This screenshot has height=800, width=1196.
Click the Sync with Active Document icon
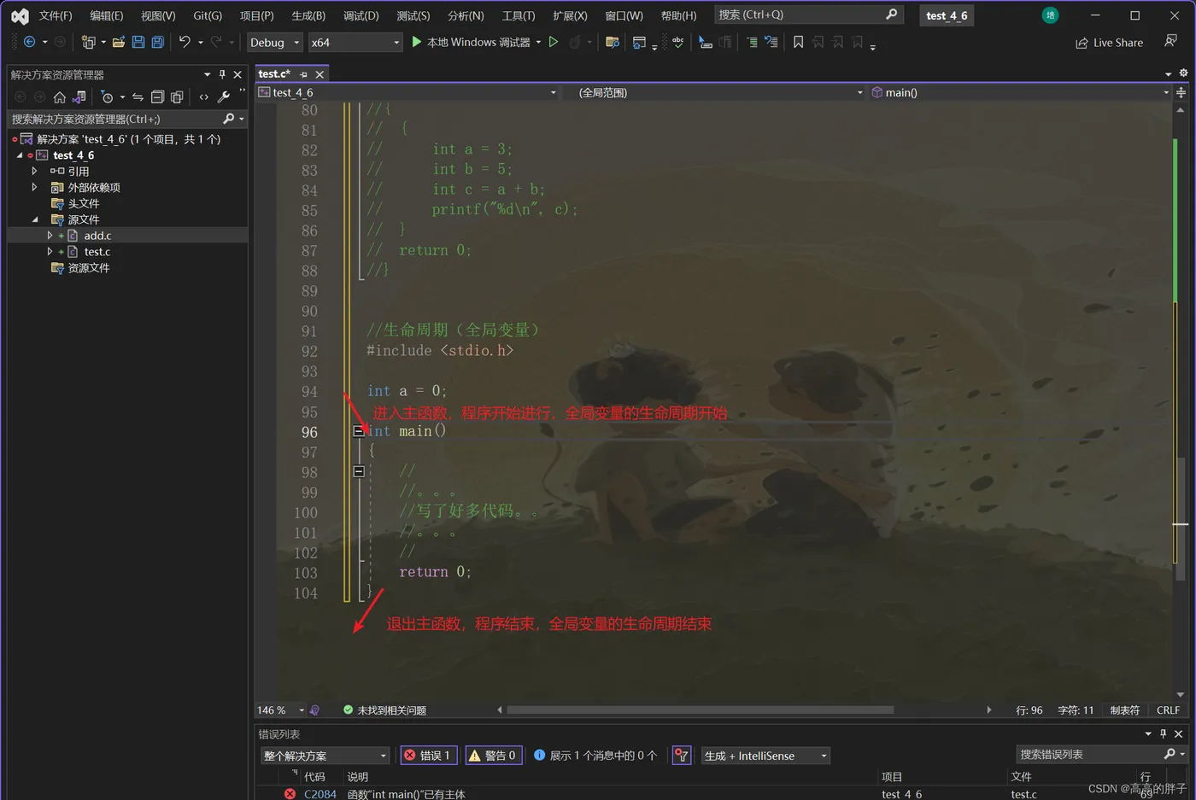[x=138, y=97]
